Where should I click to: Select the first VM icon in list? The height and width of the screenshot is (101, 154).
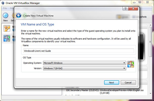7,28
